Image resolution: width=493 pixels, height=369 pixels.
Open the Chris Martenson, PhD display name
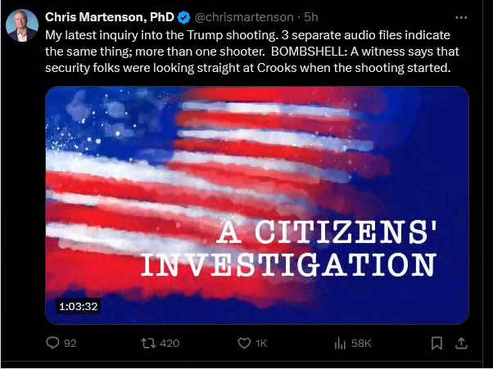point(110,17)
